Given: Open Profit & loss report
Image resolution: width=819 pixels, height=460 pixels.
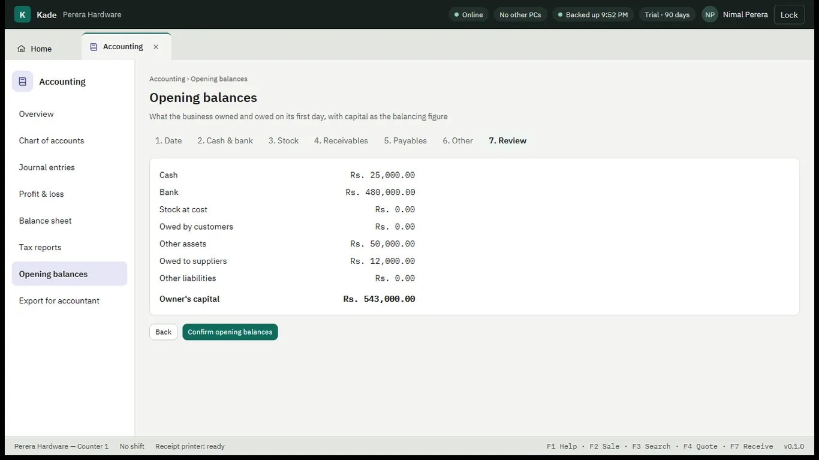Looking at the screenshot, I should pos(70,194).
